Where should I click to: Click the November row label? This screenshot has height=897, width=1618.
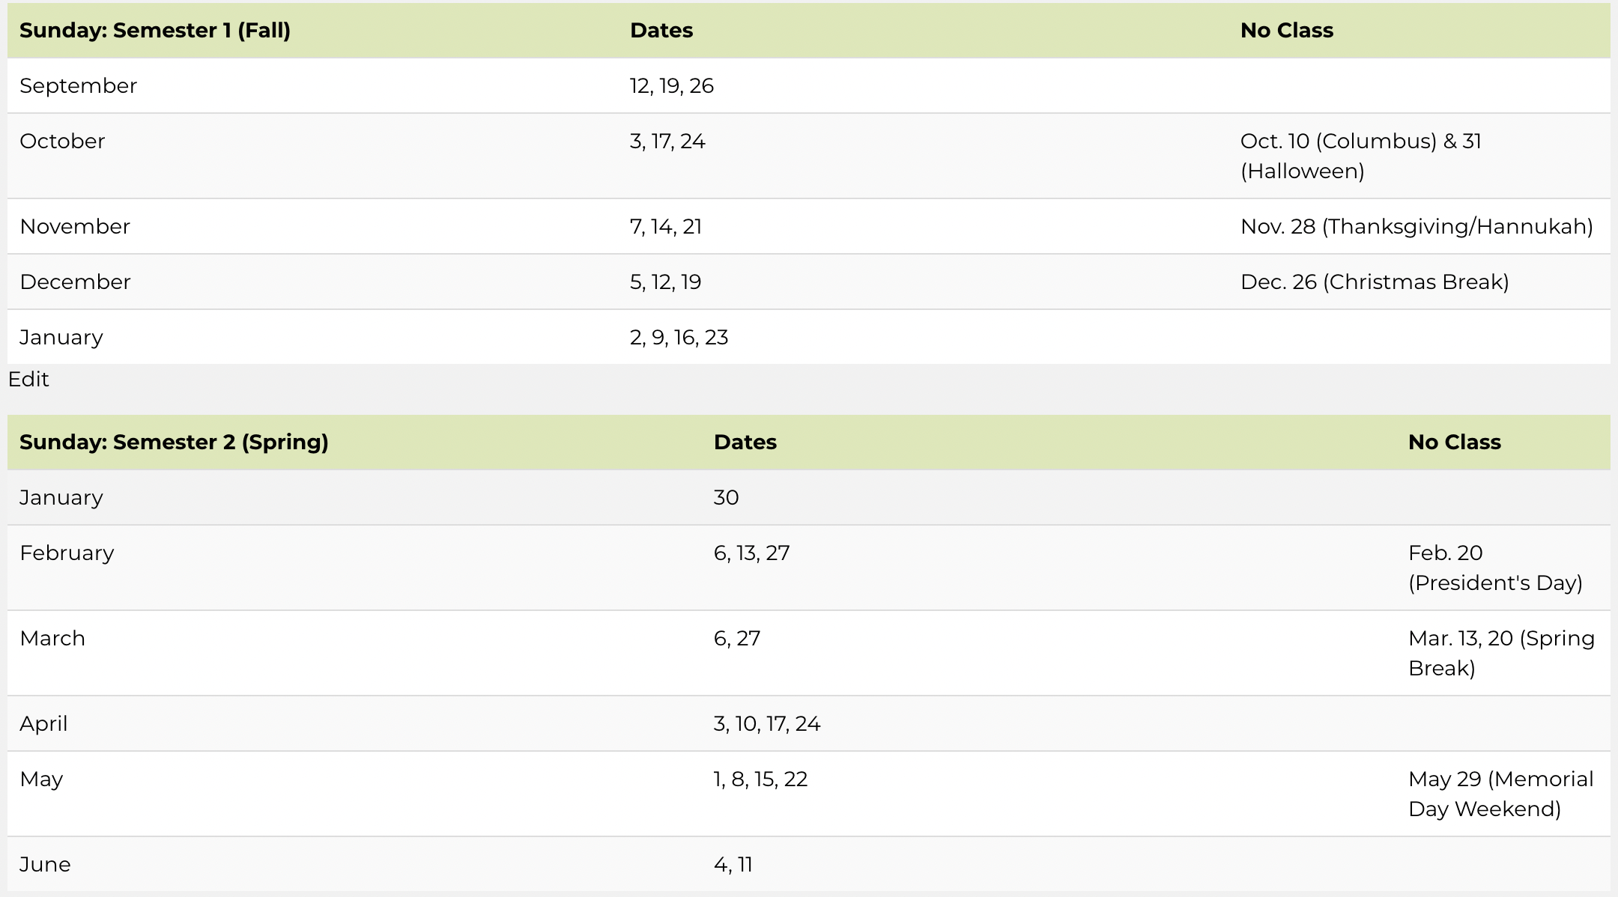pos(75,227)
